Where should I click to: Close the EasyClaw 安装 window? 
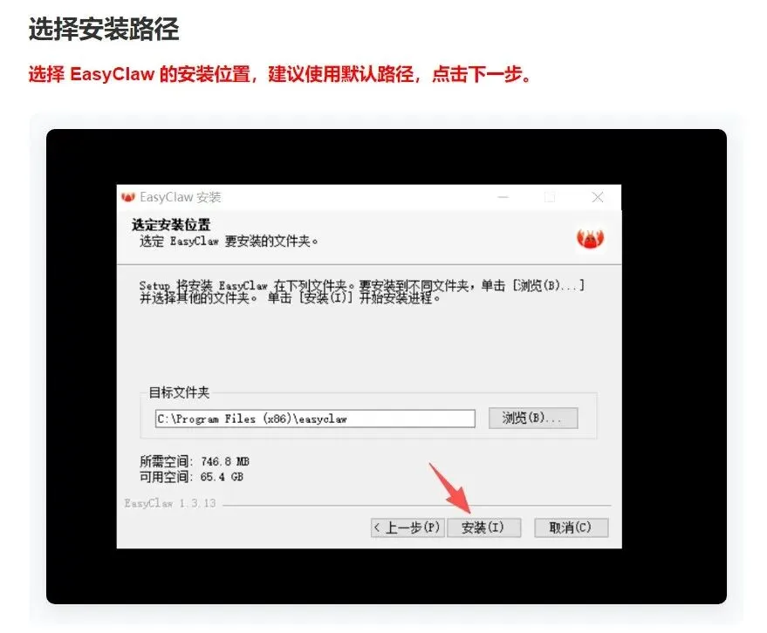coord(597,197)
